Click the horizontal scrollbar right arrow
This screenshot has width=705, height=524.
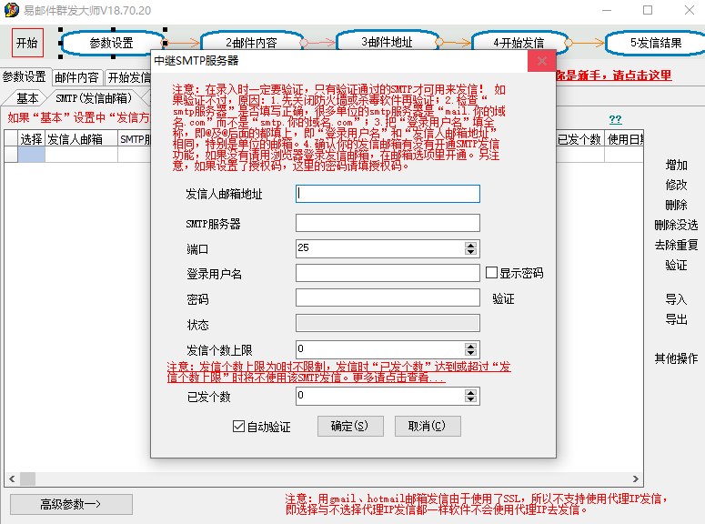[x=635, y=479]
